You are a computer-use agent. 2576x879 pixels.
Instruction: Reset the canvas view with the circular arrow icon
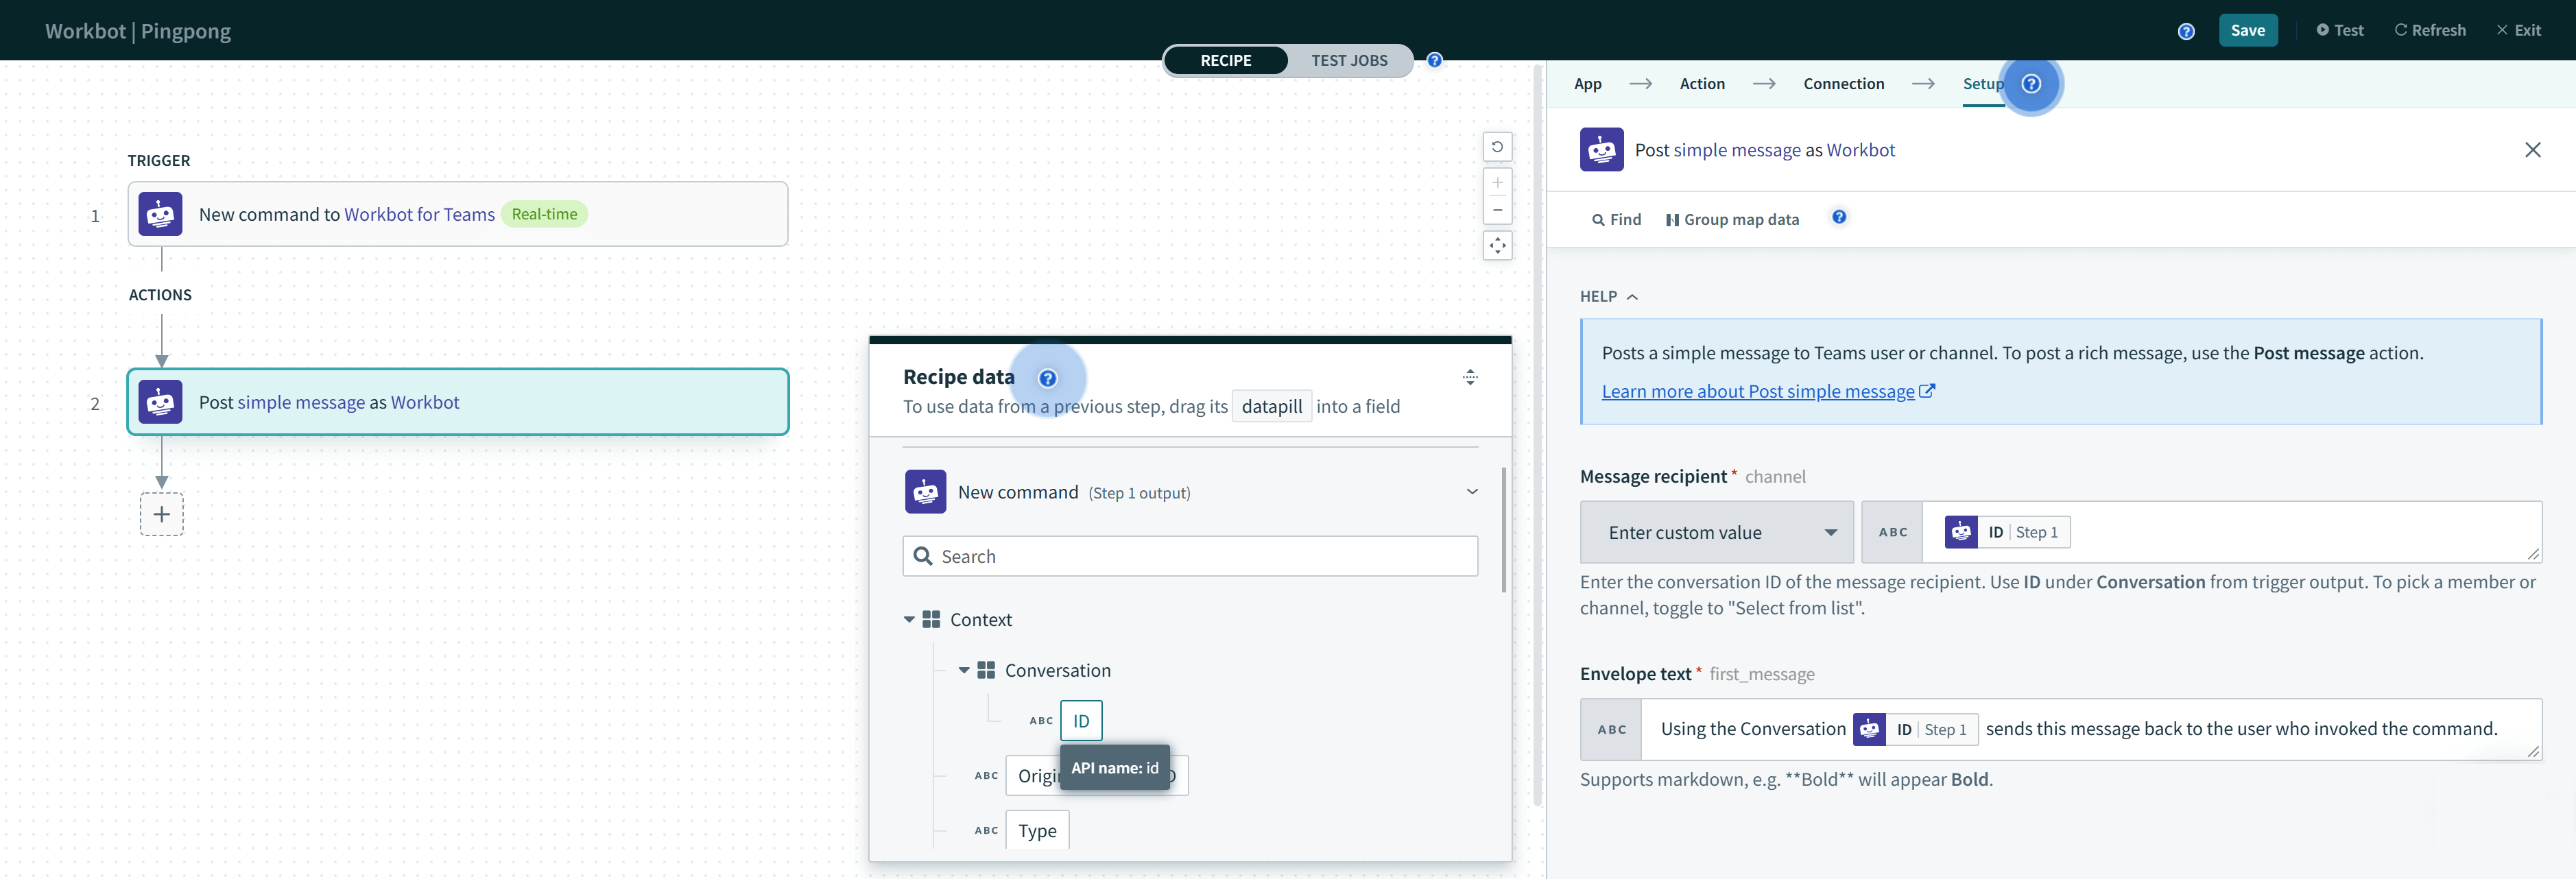(1497, 147)
